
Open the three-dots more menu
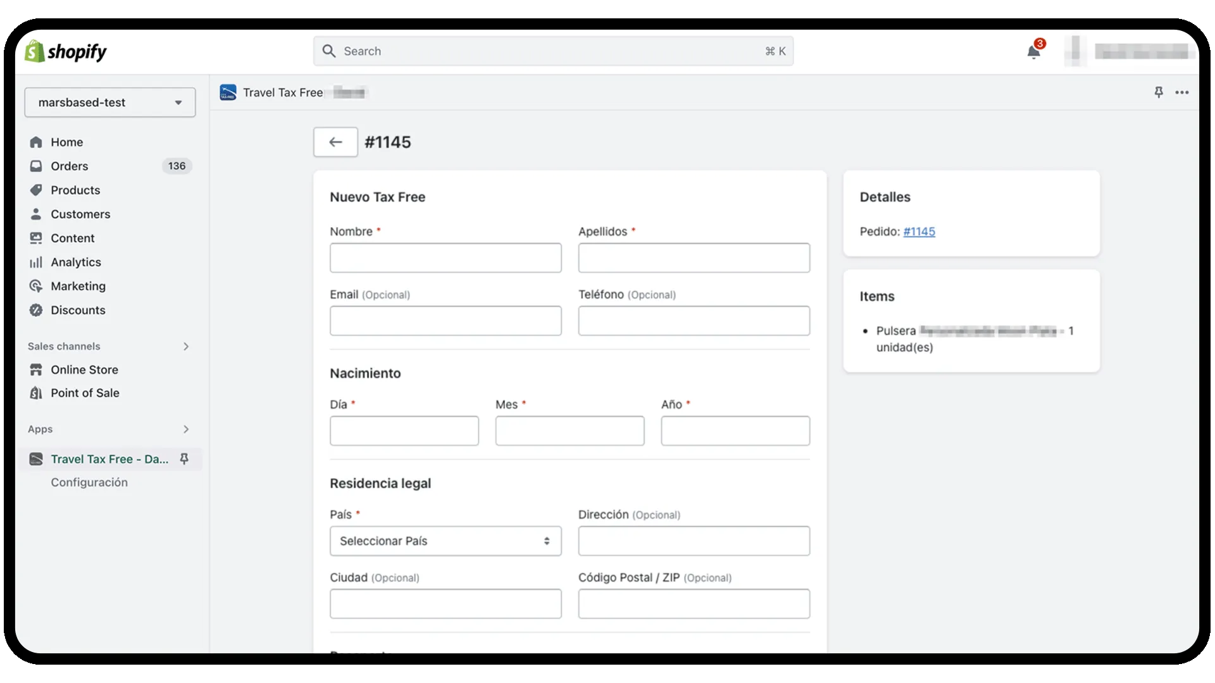(x=1181, y=92)
